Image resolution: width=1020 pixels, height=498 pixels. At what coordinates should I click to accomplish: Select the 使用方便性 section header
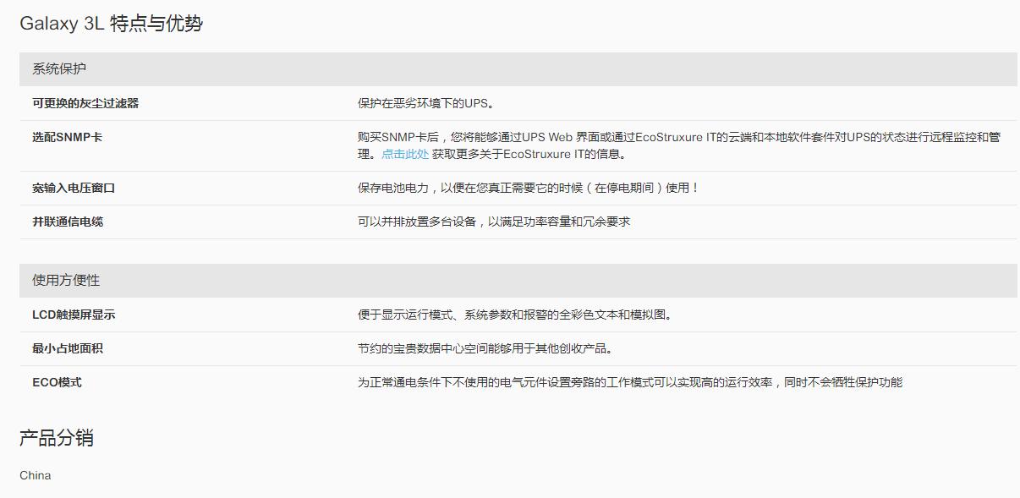pos(66,281)
